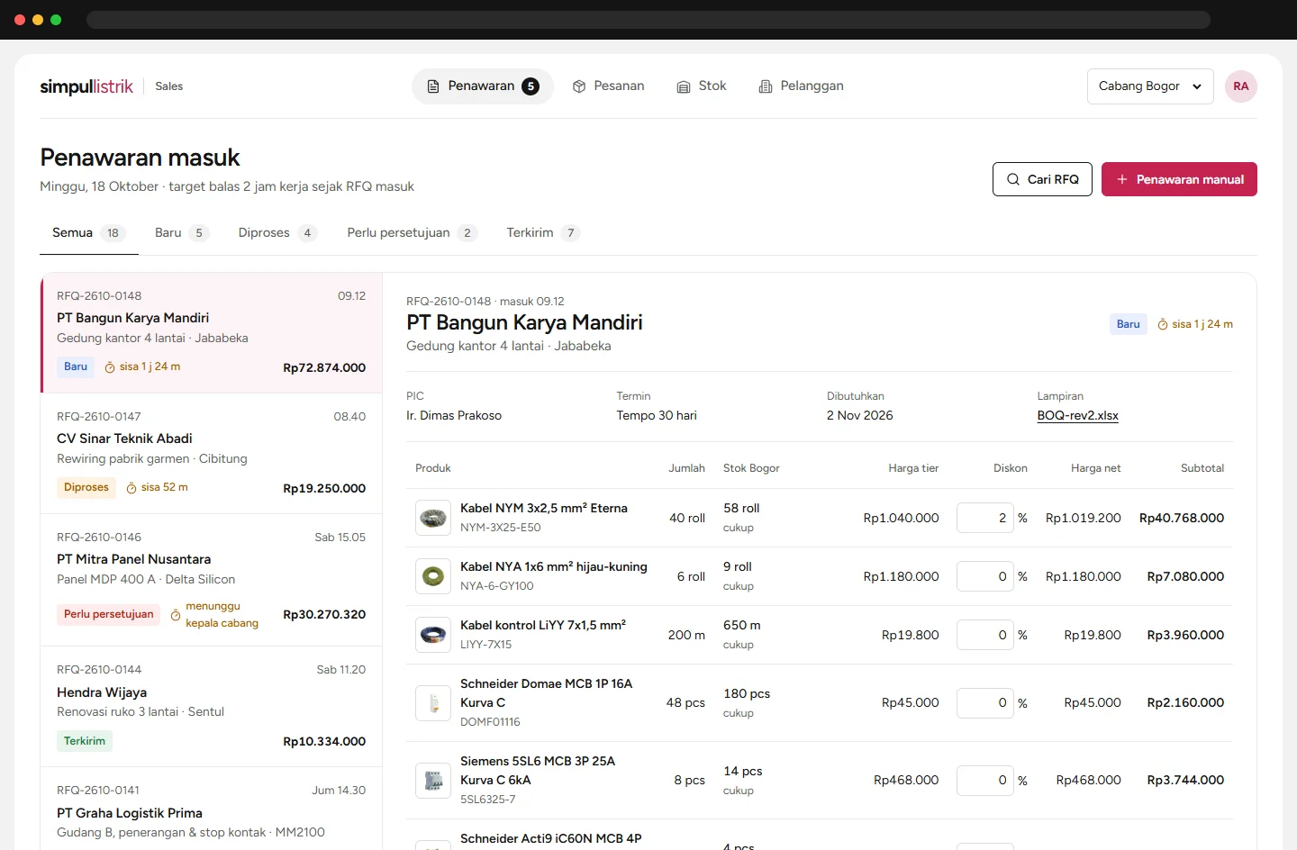Click the PIC name Ir. Dimas Prakoso
The image size is (1297, 850).
[454, 416]
